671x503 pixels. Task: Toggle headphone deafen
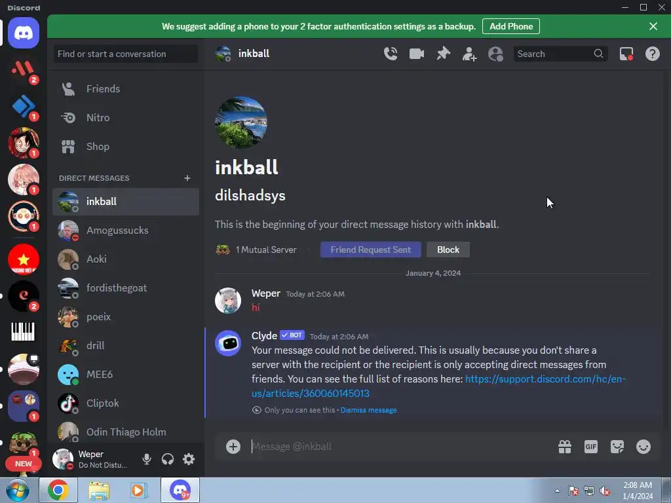point(167,459)
